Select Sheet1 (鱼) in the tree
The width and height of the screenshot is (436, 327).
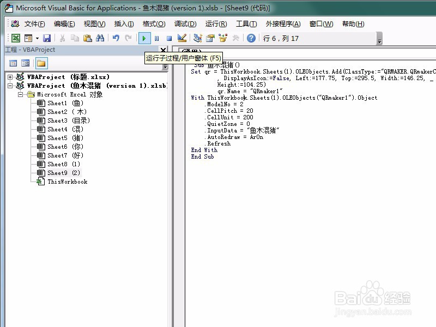coord(65,103)
